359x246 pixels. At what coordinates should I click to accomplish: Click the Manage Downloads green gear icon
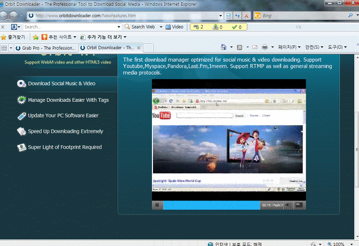(21, 100)
